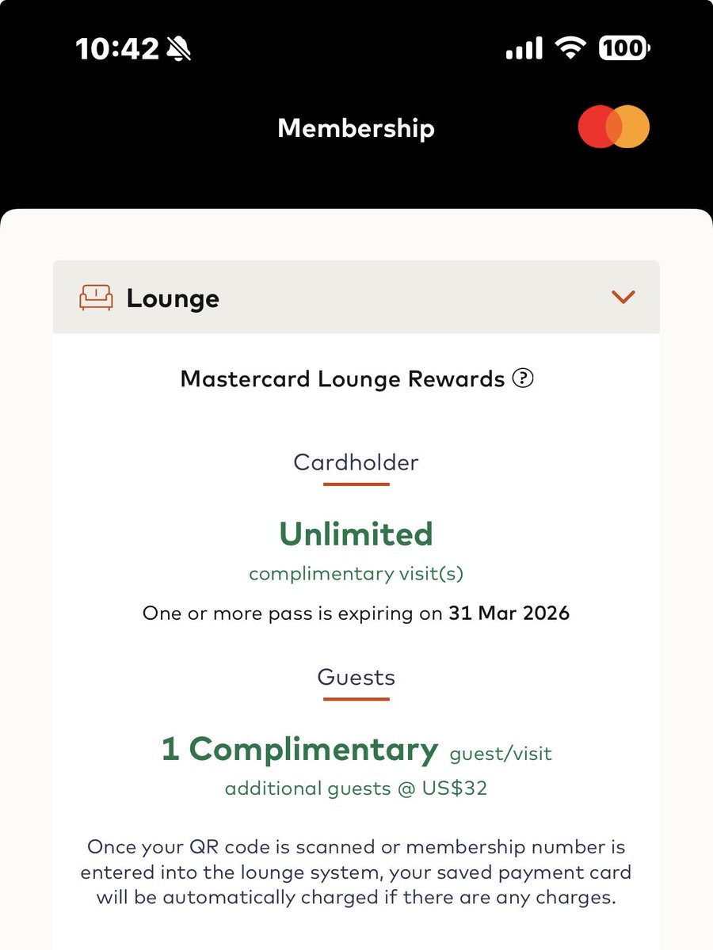
Task: Tap the Lounge section header
Action: coord(356,297)
